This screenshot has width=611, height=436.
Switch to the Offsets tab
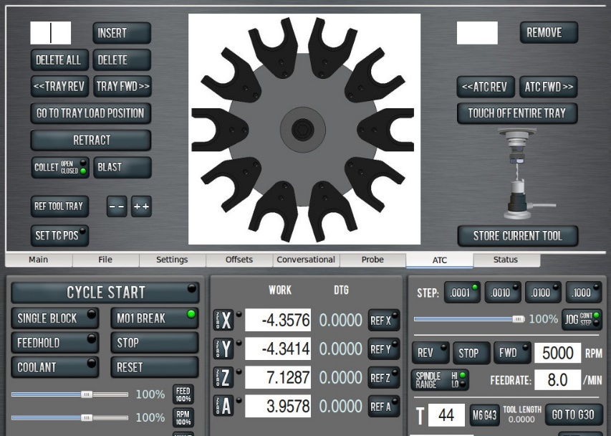(x=239, y=260)
